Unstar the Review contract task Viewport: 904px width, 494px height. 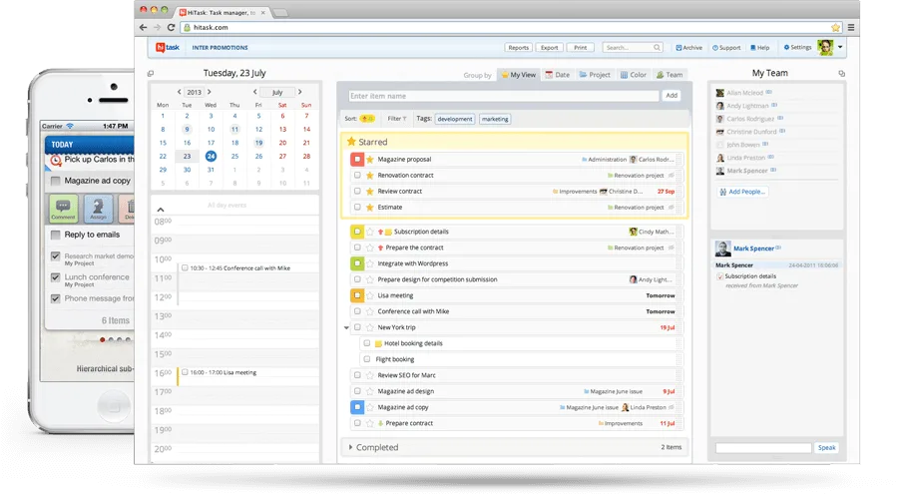click(370, 192)
